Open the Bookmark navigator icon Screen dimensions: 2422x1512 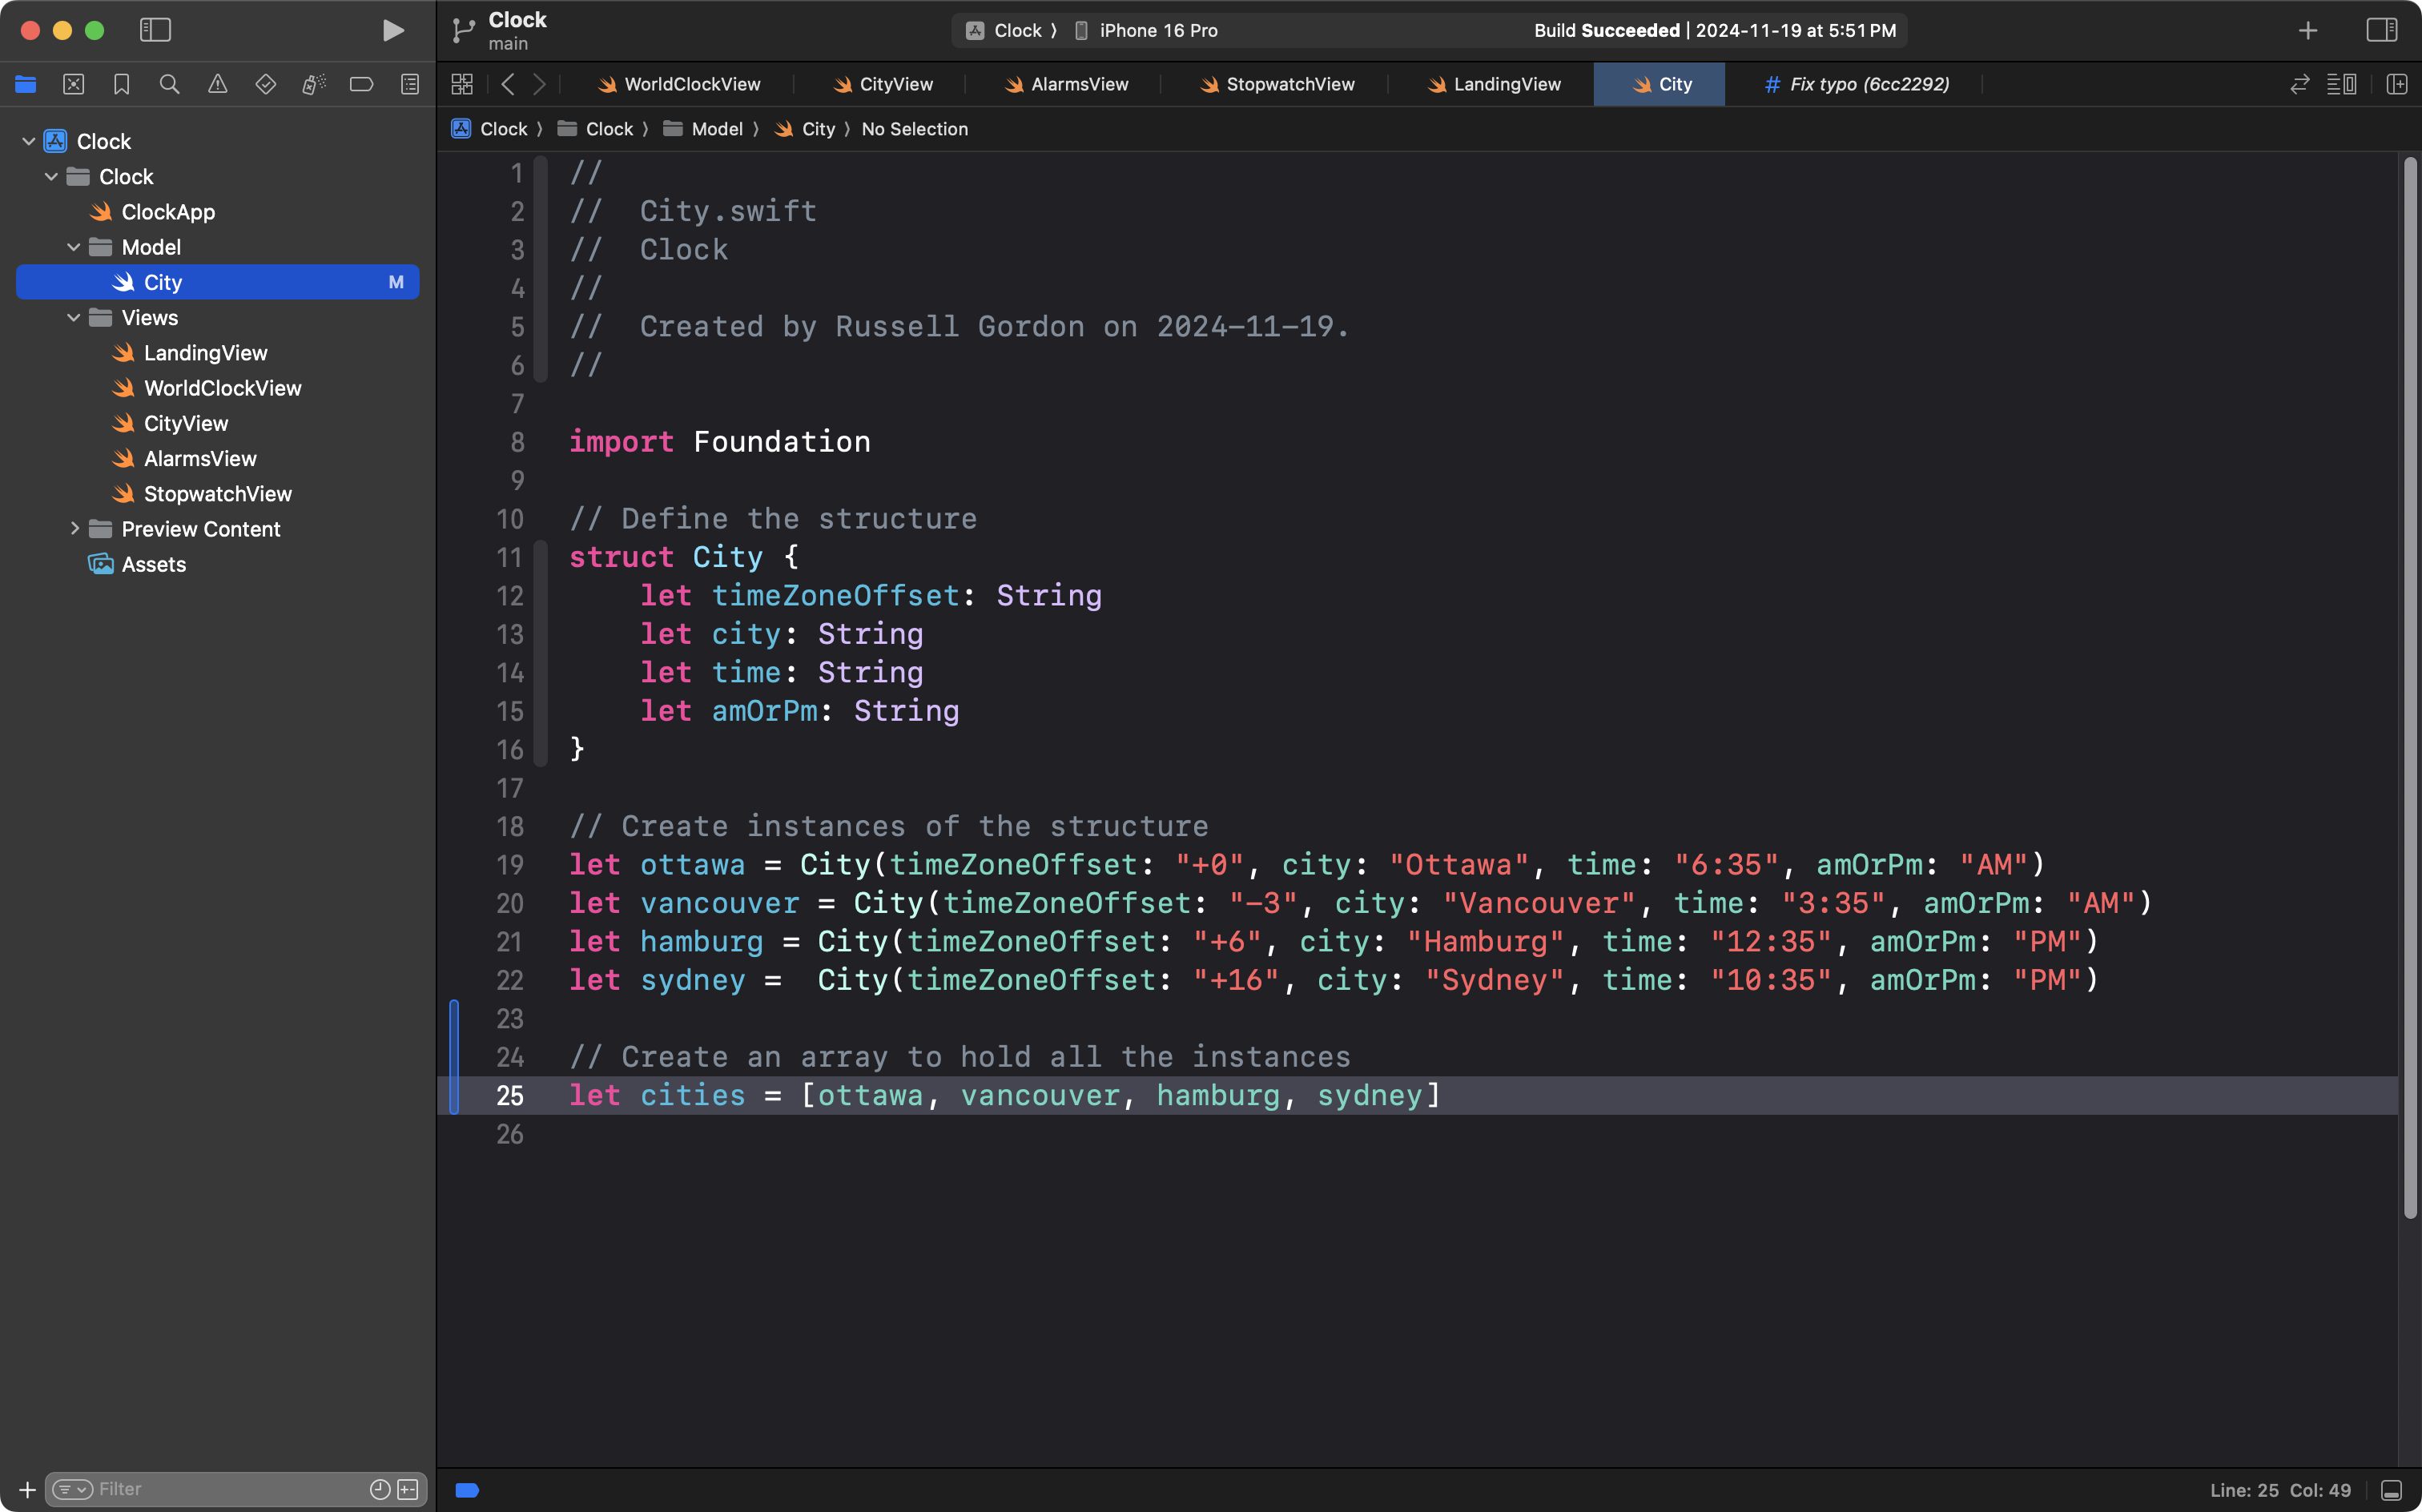coord(121,85)
